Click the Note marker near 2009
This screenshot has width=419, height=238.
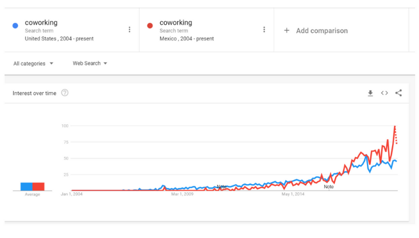coord(222,187)
